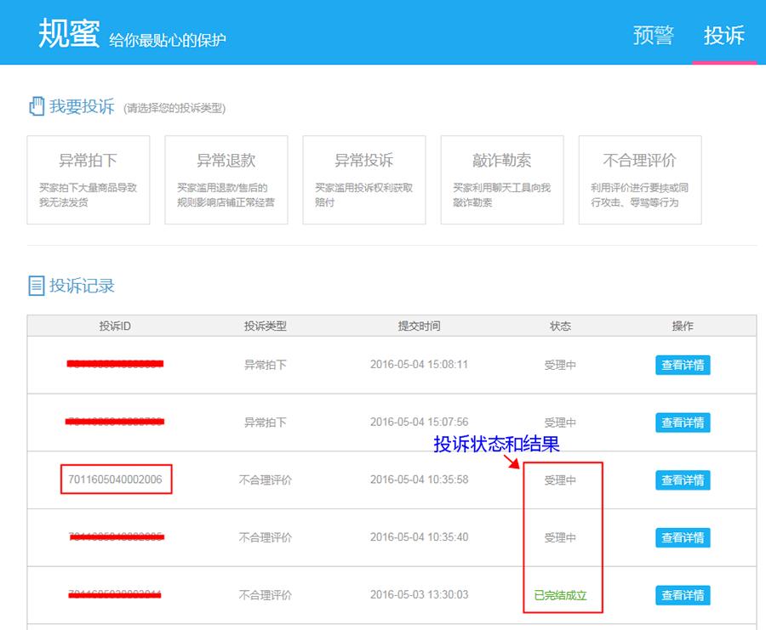
Task: Pick the 敲诈勒索 complaint type card
Action: click(502, 180)
